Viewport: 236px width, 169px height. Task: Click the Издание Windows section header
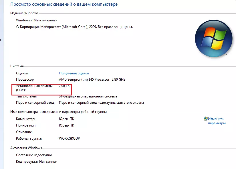click(24, 13)
